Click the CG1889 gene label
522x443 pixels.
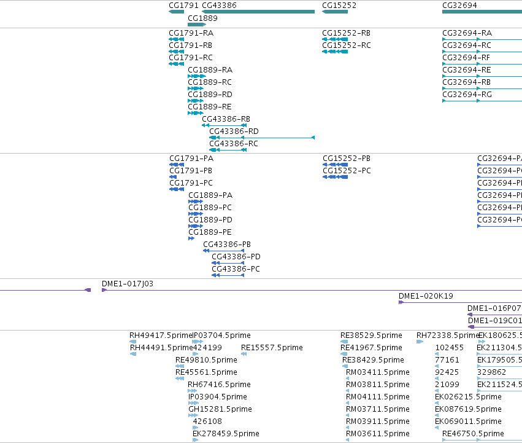coord(202,18)
